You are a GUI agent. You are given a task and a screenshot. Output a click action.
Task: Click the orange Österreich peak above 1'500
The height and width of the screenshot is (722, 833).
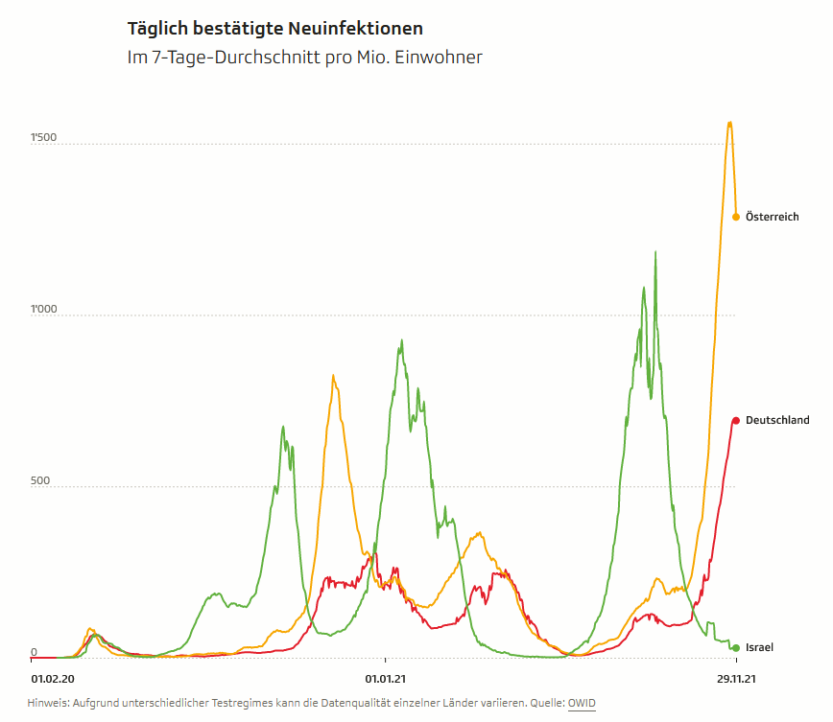pos(730,123)
